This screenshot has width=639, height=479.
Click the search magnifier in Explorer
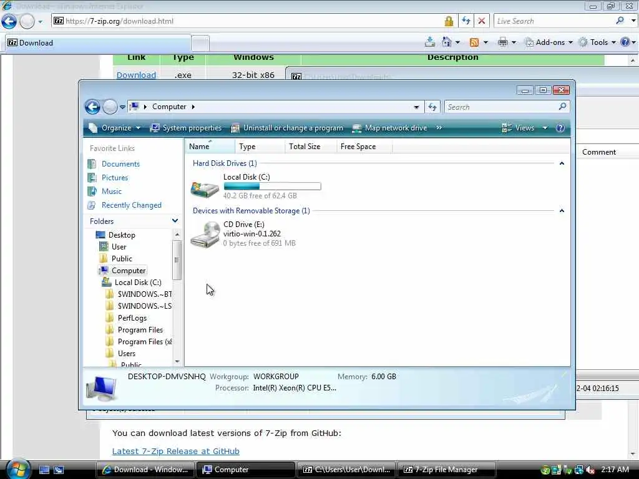tap(562, 107)
